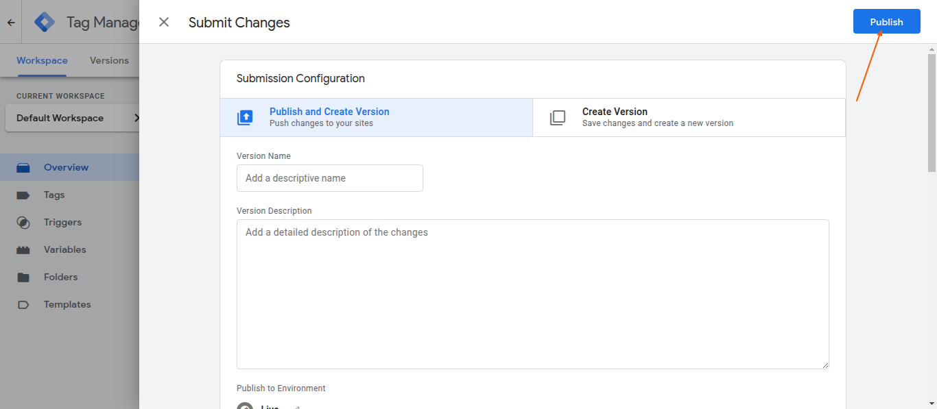Viewport: 937px width, 409px height.
Task: Click the Create Version copy icon
Action: pos(558,117)
